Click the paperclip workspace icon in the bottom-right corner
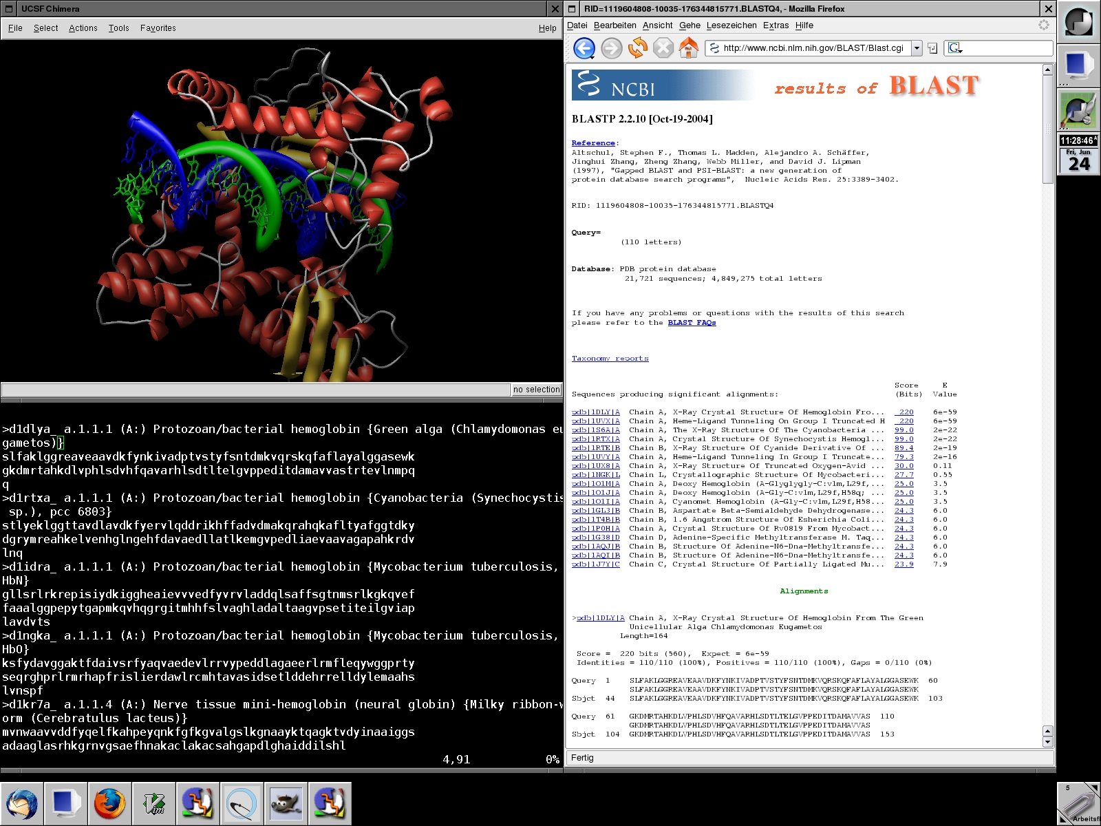The width and height of the screenshot is (1101, 826). point(1079,803)
